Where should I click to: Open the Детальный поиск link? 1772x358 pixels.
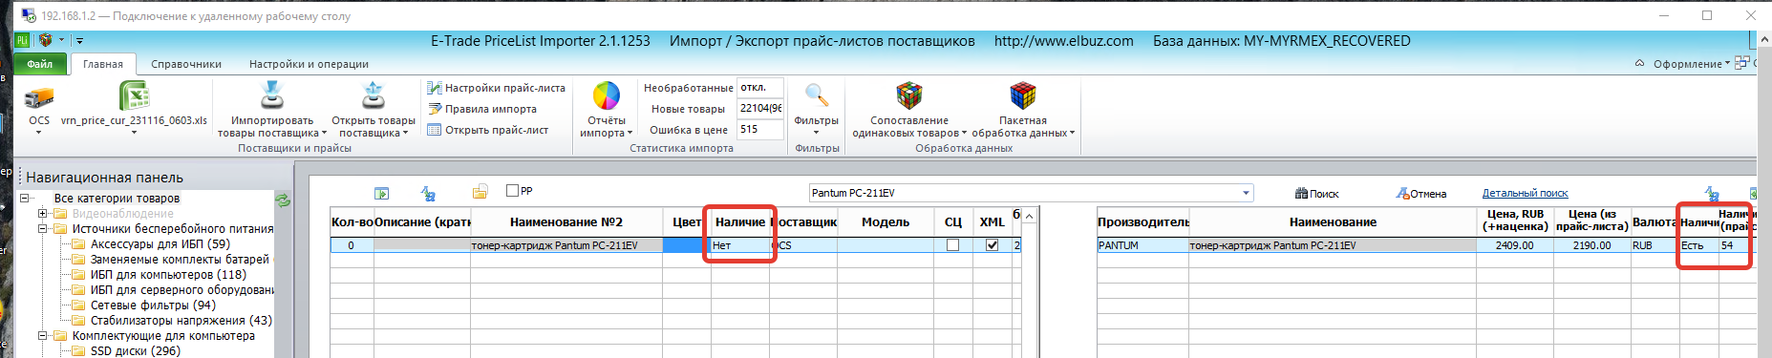coord(1525,193)
